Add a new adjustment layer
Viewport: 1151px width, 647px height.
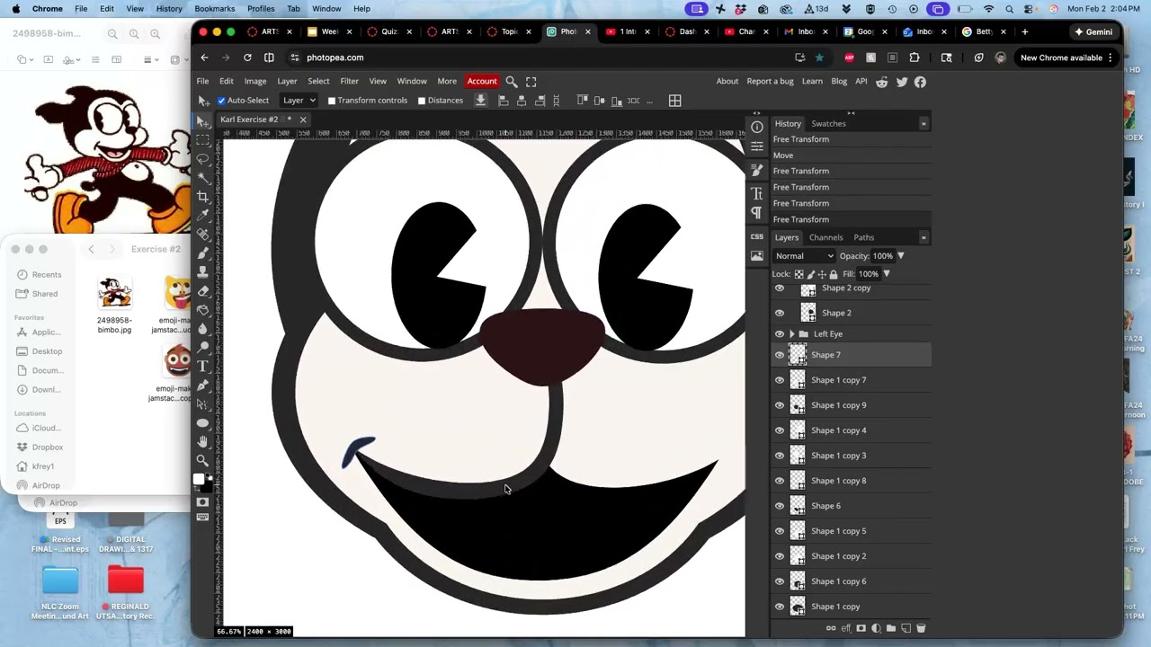[876, 628]
